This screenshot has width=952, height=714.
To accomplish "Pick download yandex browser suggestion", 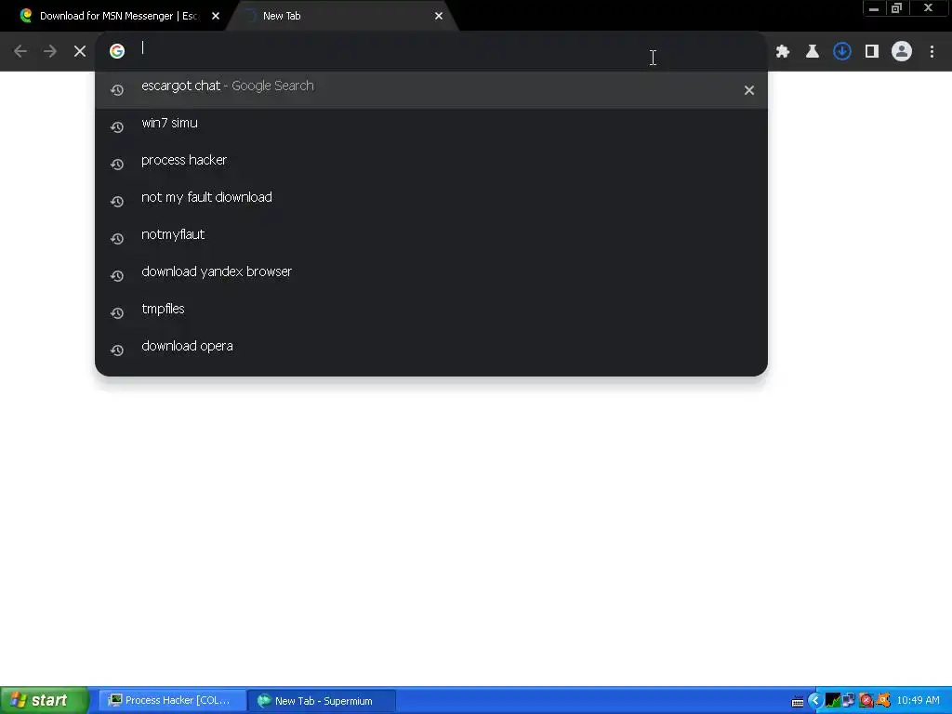I will [431, 275].
